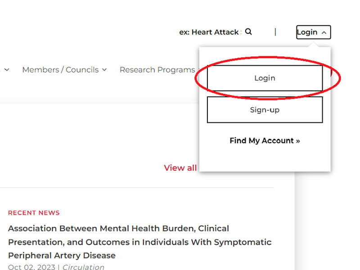Image resolution: width=360 pixels, height=270 pixels.
Task: Click the article headline's first line
Action: tap(118, 228)
